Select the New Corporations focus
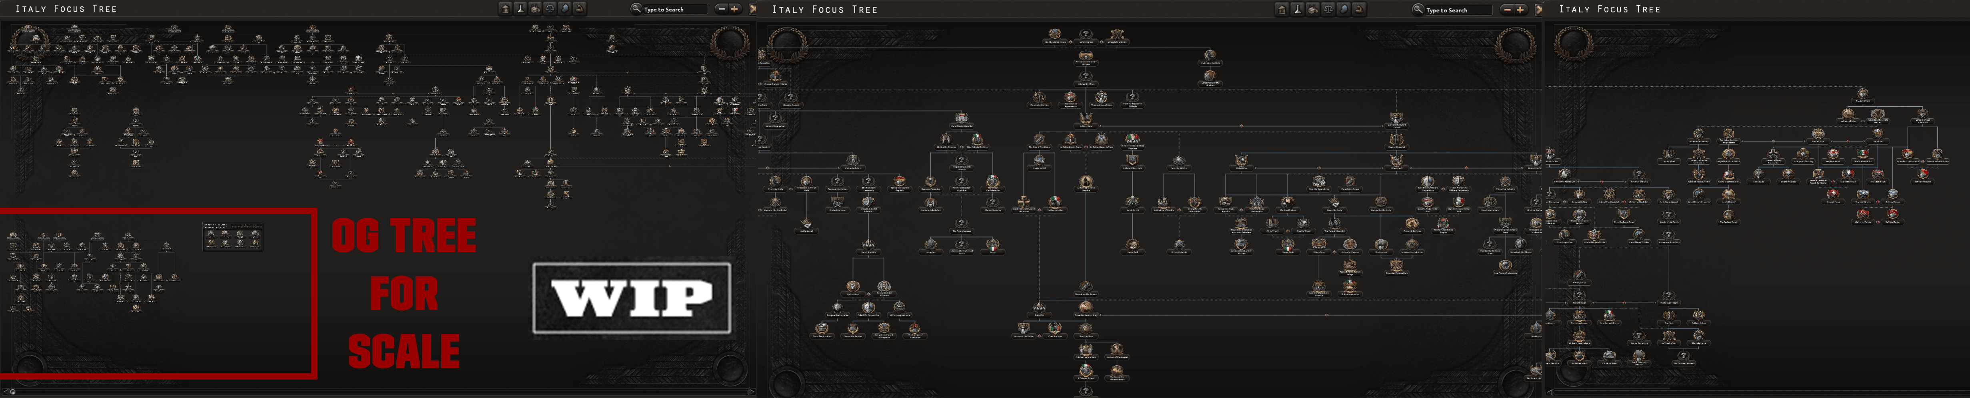The height and width of the screenshot is (398, 1970). [x=1490, y=205]
